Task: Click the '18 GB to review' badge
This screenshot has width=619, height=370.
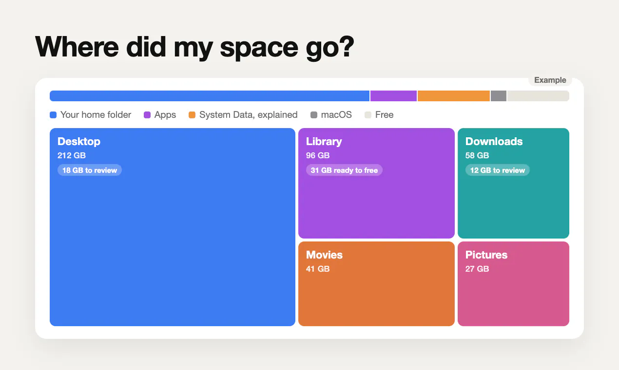Action: 90,170
